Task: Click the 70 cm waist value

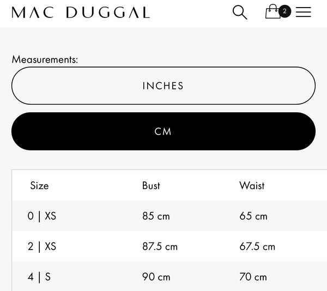Action: click(x=253, y=277)
